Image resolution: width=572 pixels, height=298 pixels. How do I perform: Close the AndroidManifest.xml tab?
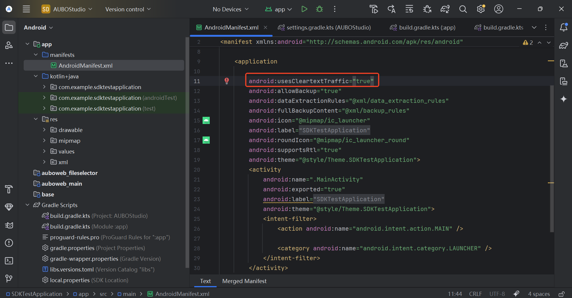point(265,27)
